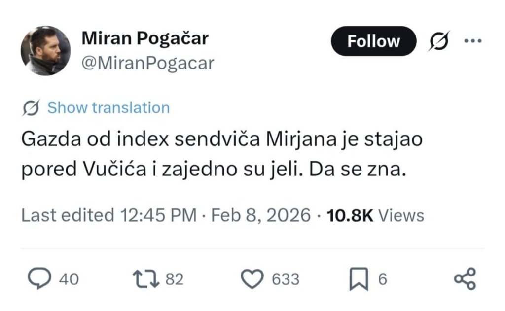Click the Feb 8, 2026 date
Screen dimensions: 505x311
pos(261,215)
